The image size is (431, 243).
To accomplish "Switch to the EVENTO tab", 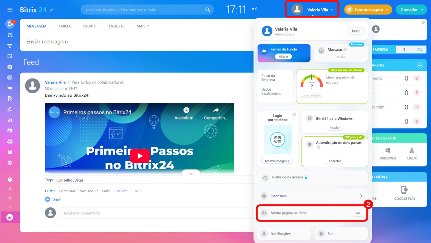I will 90,26.
